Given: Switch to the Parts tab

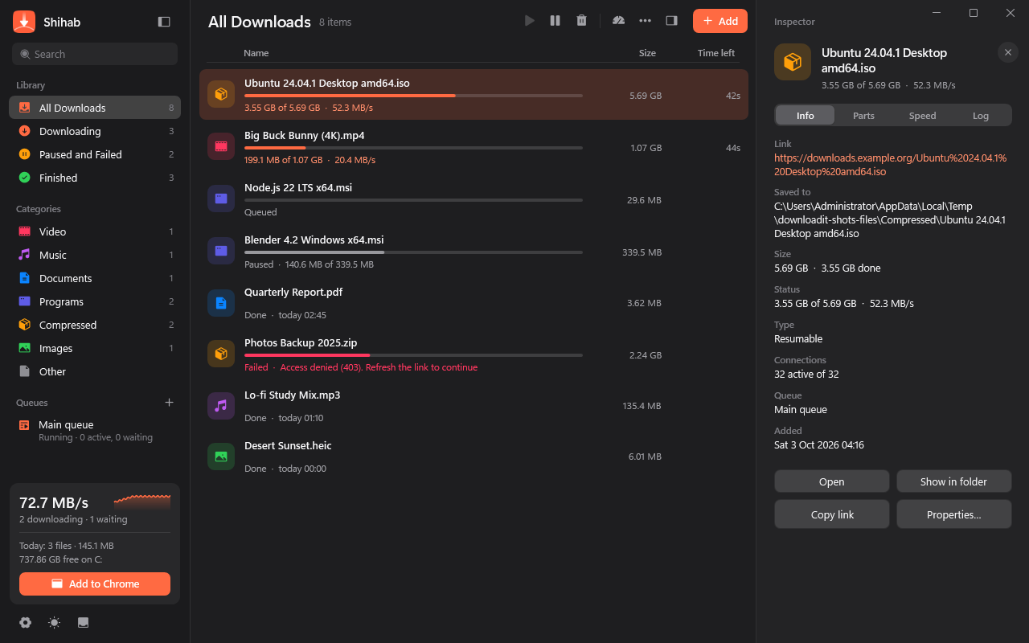Looking at the screenshot, I should tap(863, 116).
